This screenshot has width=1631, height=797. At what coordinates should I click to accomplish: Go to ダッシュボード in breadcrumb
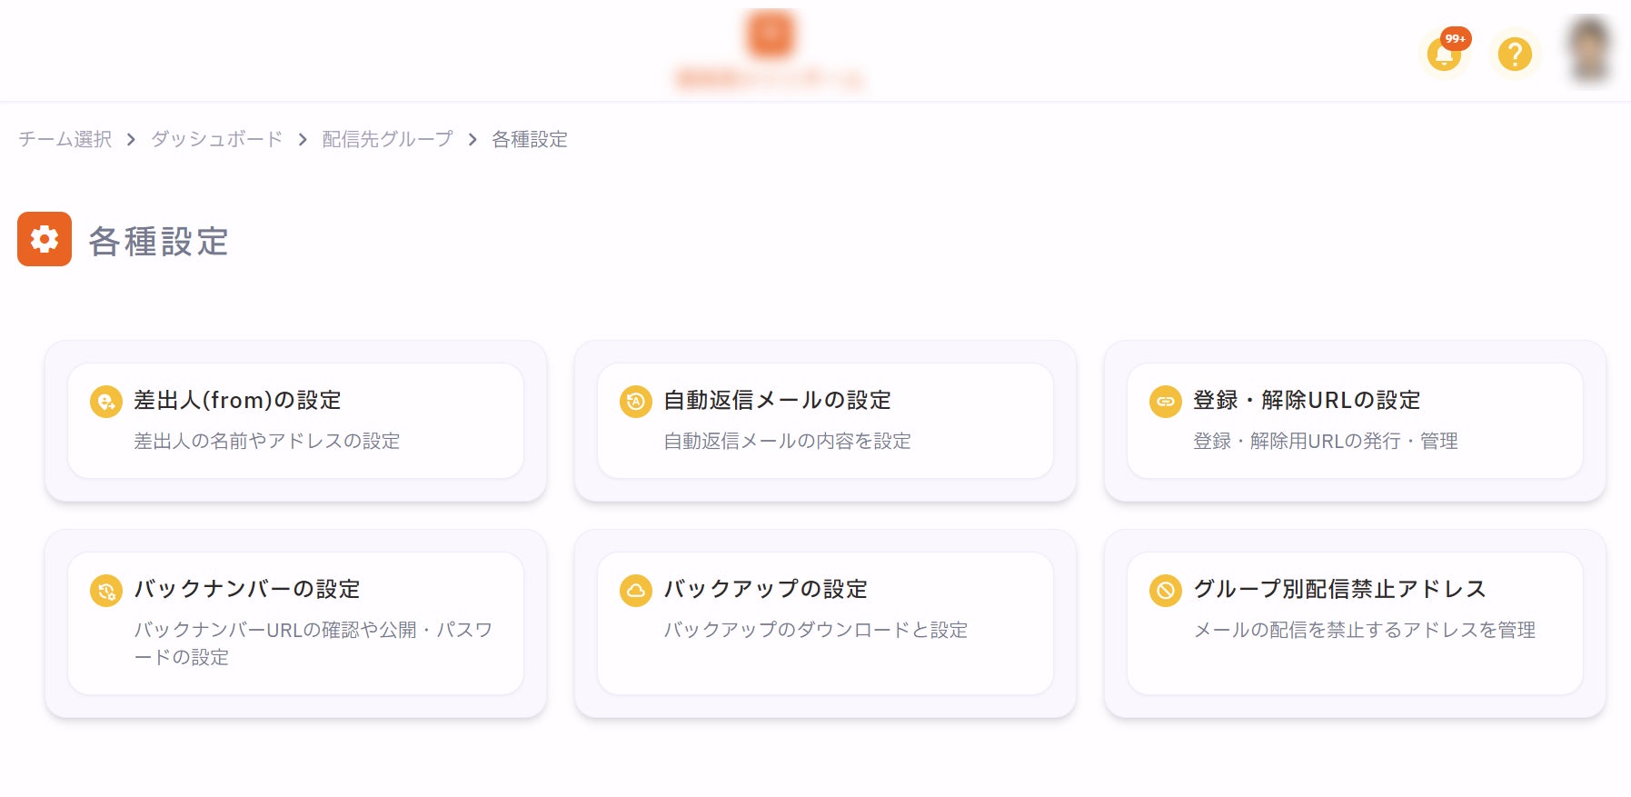(x=216, y=139)
